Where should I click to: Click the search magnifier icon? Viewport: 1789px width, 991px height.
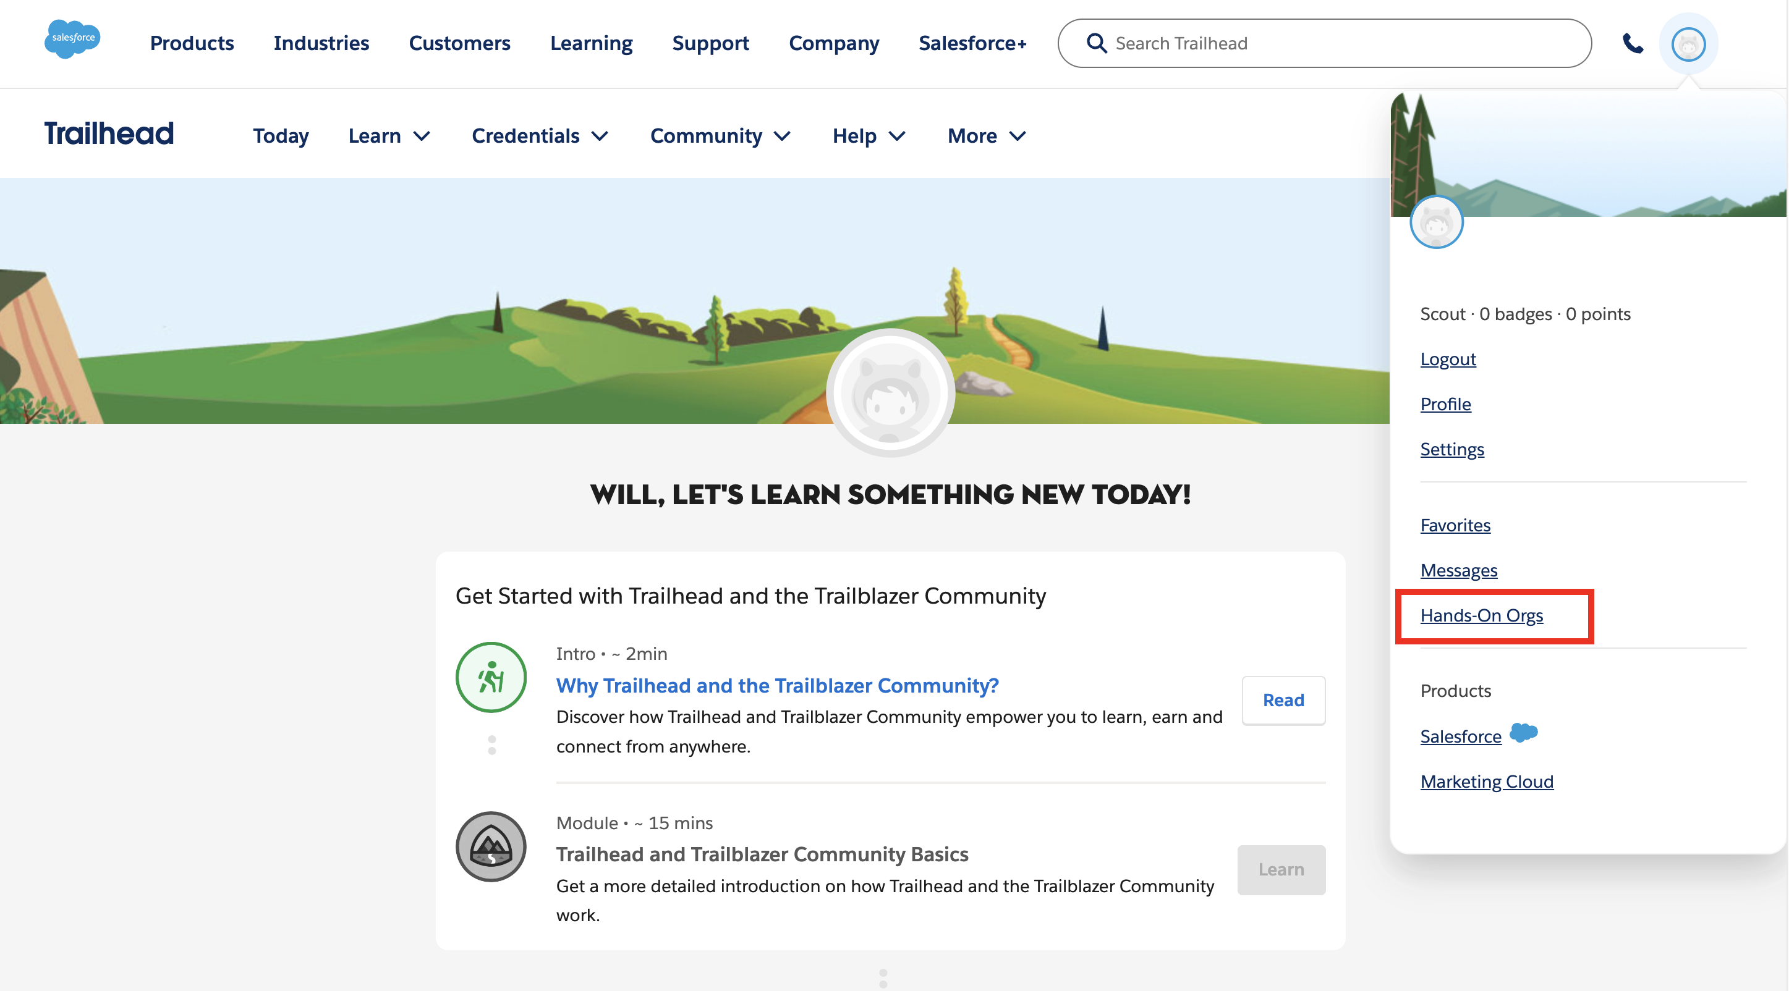1096,43
